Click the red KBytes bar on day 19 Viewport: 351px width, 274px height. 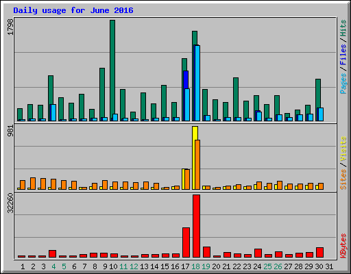click(x=206, y=252)
